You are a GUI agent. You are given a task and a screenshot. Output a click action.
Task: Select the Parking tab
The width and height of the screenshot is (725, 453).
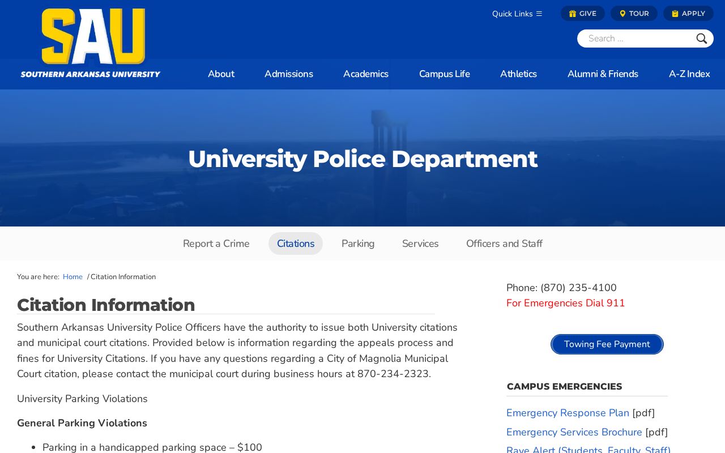point(358,243)
